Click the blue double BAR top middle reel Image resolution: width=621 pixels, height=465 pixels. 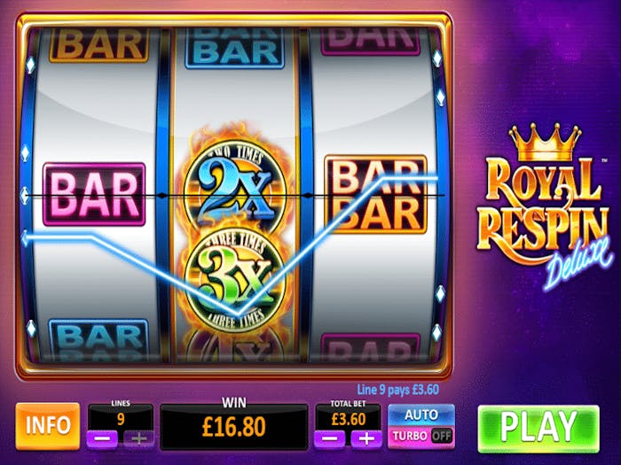[235, 48]
